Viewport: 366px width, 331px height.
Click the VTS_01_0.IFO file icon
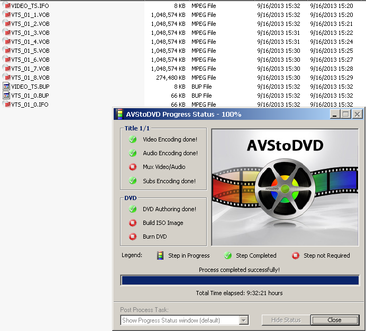pos(6,104)
